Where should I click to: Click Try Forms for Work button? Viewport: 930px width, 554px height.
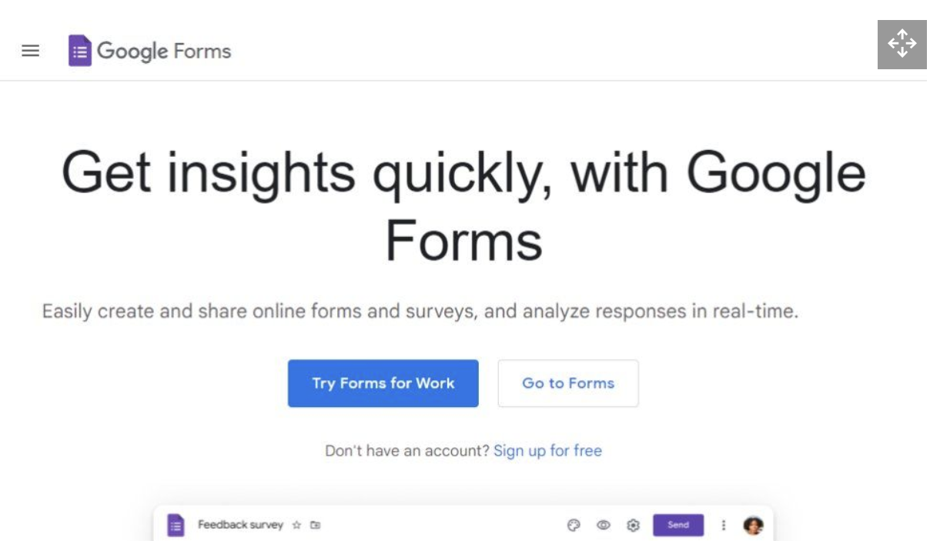click(383, 383)
